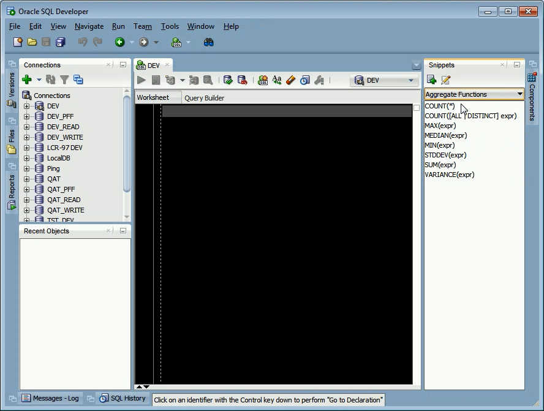Viewport: 544px width, 411px height.
Task: Add a new connection with green plus
Action: [x=27, y=80]
